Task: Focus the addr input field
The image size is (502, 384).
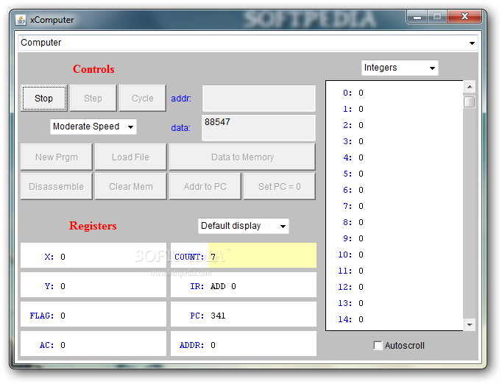Action: pyautogui.click(x=258, y=99)
